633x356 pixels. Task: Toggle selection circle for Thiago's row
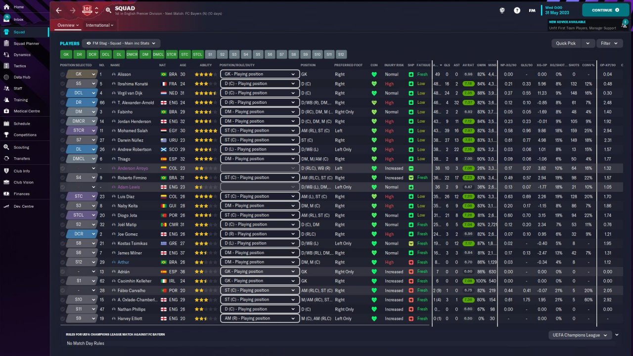63,159
